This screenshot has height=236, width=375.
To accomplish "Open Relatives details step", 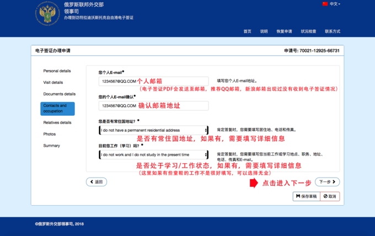I will [x=57, y=122].
